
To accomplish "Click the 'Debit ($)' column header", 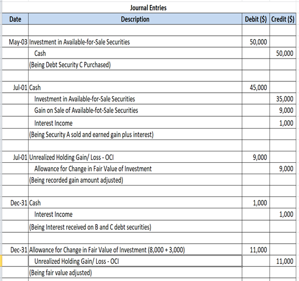I will click(x=256, y=19).
